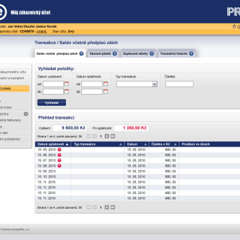Go to previous page in bottom pagination
The width and height of the screenshot is (240, 240).
95,207
